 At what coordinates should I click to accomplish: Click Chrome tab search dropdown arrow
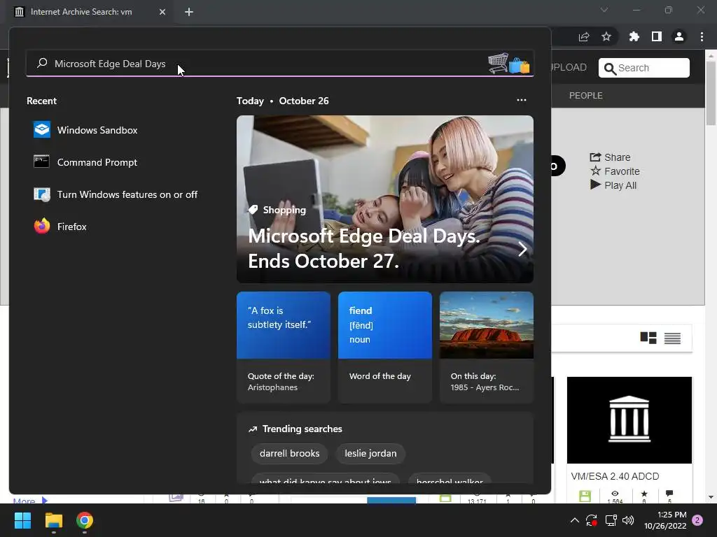[x=604, y=10]
